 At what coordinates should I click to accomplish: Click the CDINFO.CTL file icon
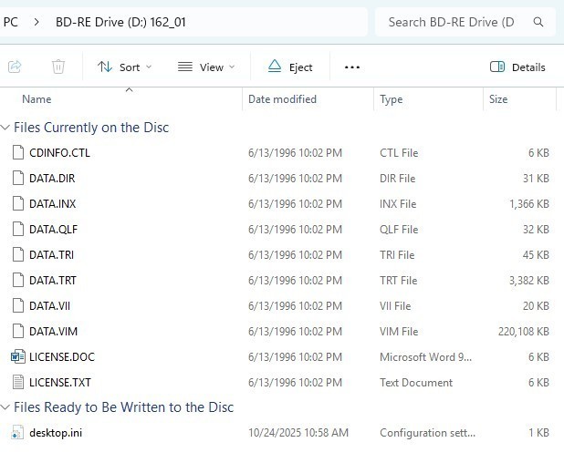pos(17,153)
